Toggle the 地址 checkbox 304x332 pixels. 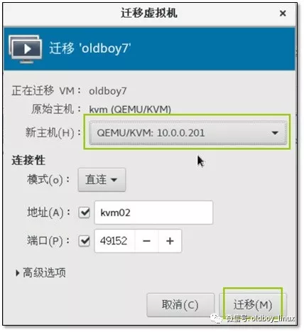[84, 213]
